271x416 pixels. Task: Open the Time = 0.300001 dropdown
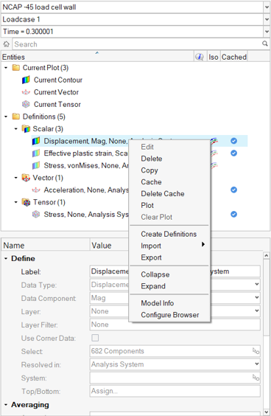[x=267, y=32]
